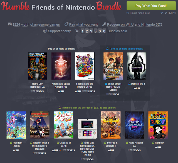Image resolution: width=178 pixels, height=163 pixels.
Task: Open the Support charity link
Action: 59,31
